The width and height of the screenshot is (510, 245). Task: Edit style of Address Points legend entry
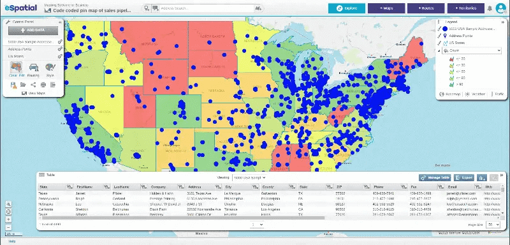coord(439,36)
